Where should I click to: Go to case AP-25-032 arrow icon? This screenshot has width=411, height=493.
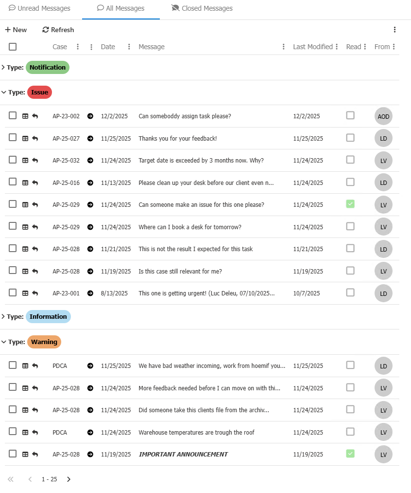pos(90,160)
